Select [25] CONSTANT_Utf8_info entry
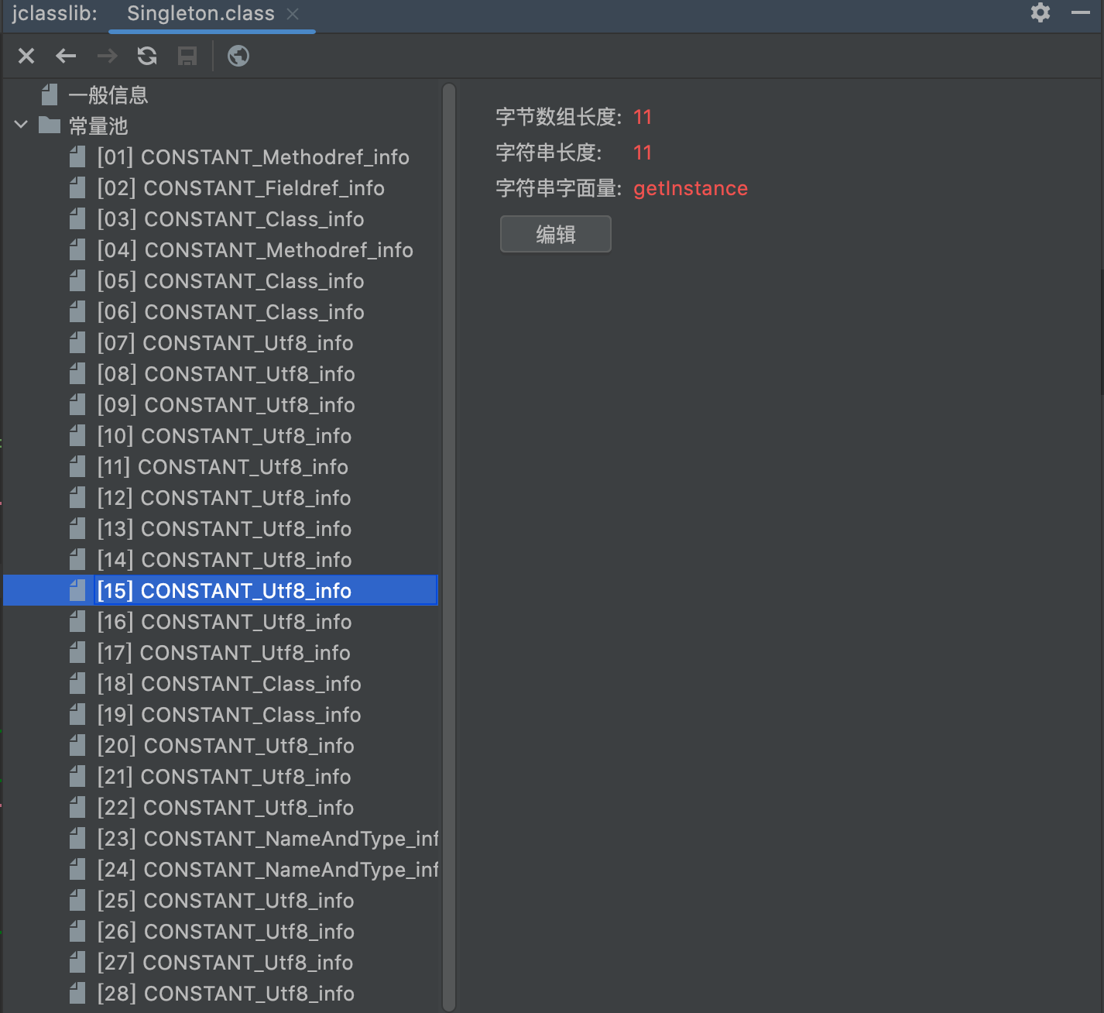1104x1013 pixels. click(x=225, y=901)
